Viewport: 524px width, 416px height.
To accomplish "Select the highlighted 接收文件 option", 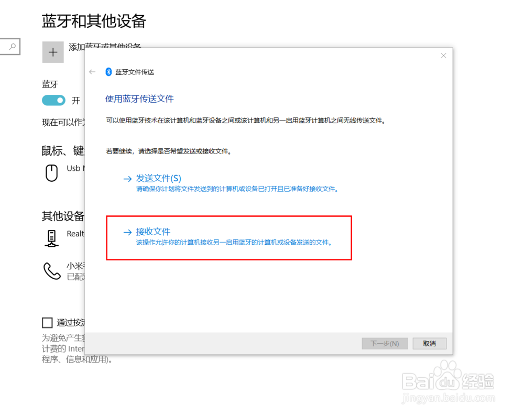I will click(153, 232).
